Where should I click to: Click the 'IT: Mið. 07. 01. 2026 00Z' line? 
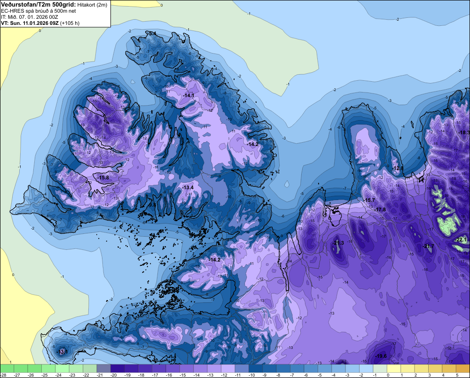[29, 17]
